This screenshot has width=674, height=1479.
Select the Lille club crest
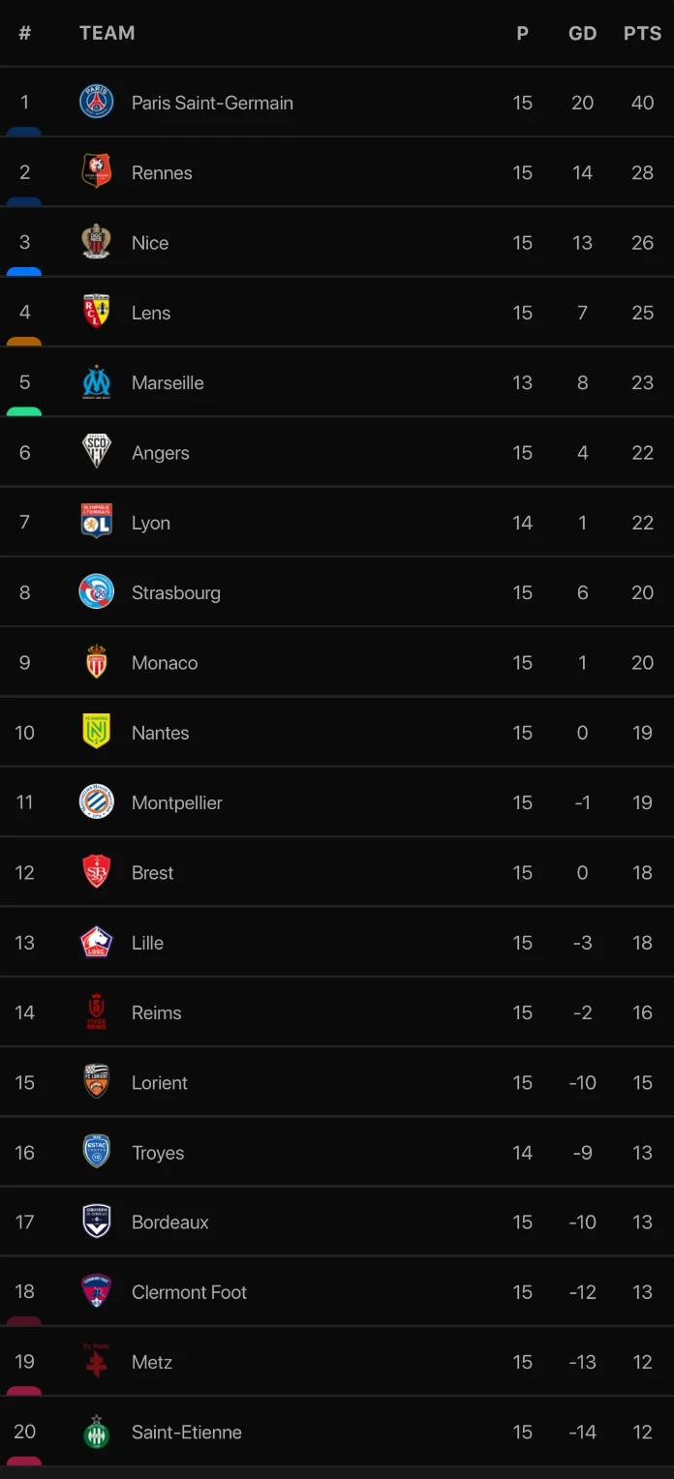pos(97,943)
